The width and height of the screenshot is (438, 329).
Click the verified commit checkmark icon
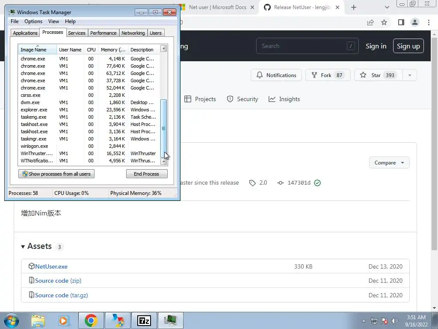(x=317, y=183)
